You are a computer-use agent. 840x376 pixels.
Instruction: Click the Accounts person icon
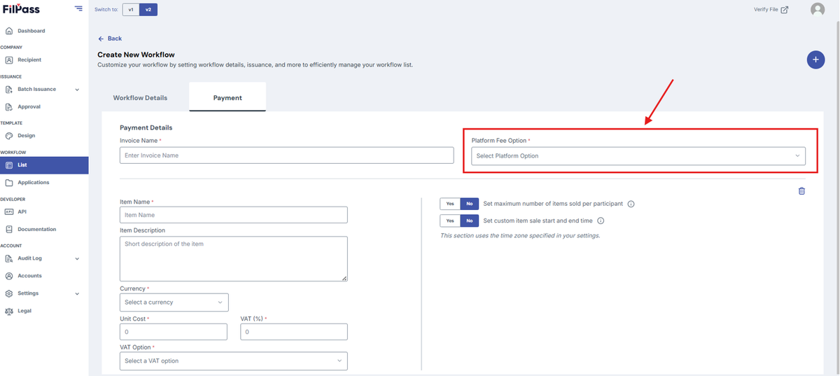9,276
